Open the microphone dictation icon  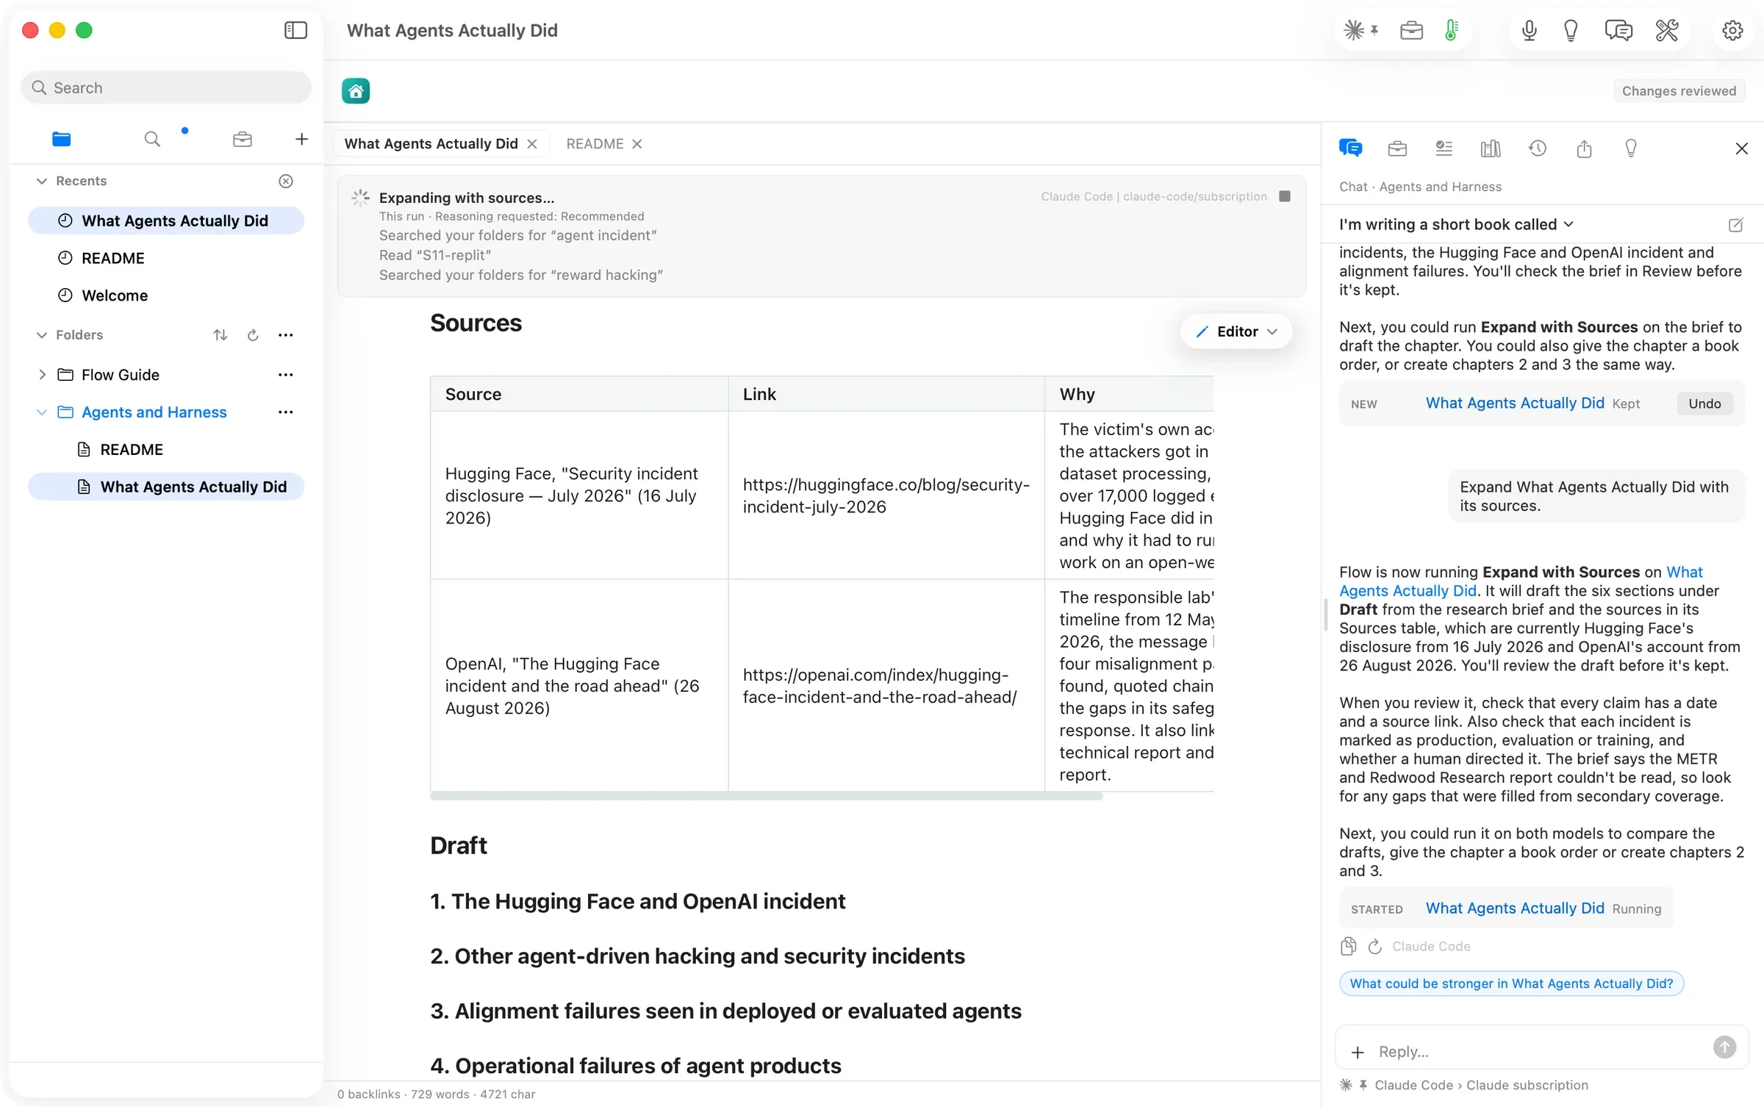pyautogui.click(x=1529, y=30)
